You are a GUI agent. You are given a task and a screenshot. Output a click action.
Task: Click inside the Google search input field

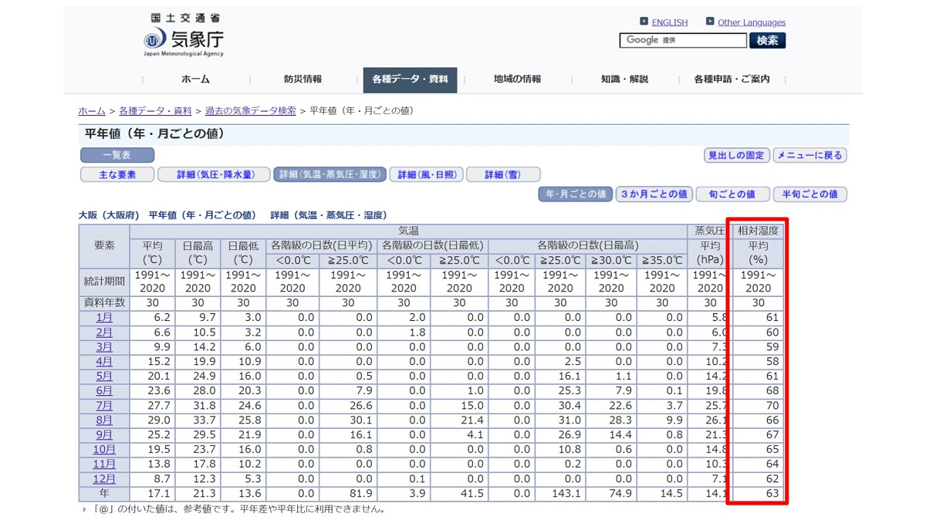pos(683,40)
